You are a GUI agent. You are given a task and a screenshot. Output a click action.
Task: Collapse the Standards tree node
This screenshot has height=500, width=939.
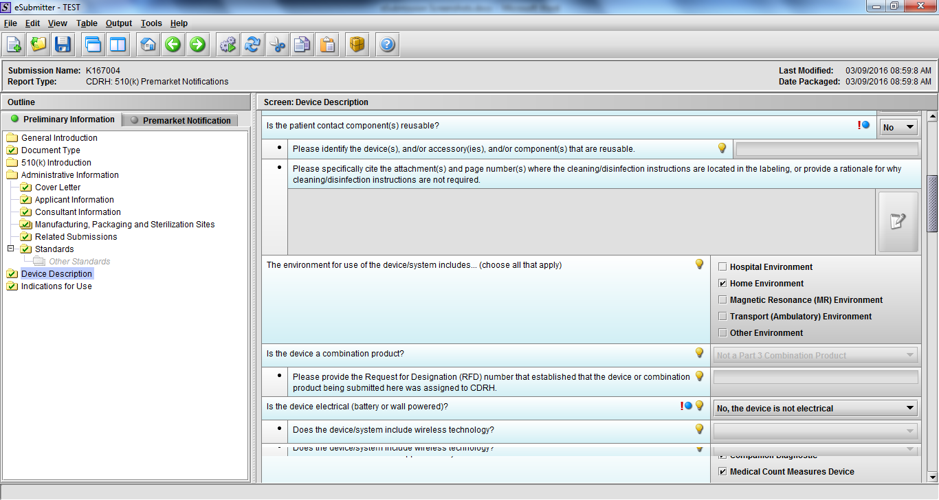click(11, 249)
